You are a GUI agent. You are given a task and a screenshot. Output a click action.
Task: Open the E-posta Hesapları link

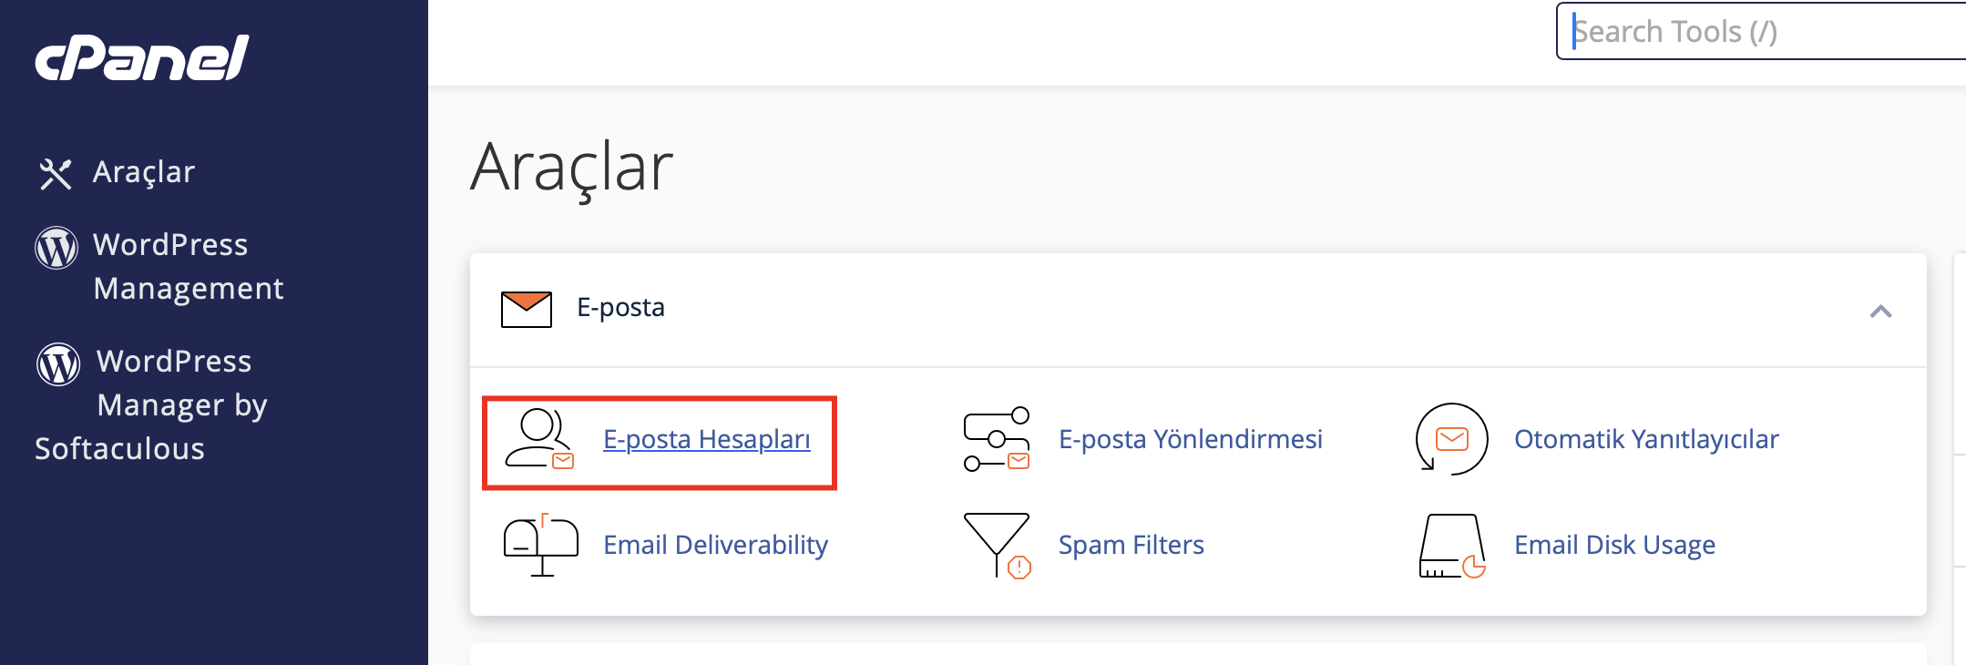click(x=707, y=439)
